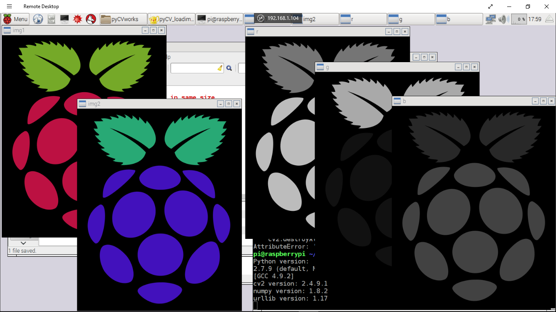Close the img2 window
The height and width of the screenshot is (312, 556).
(236, 104)
